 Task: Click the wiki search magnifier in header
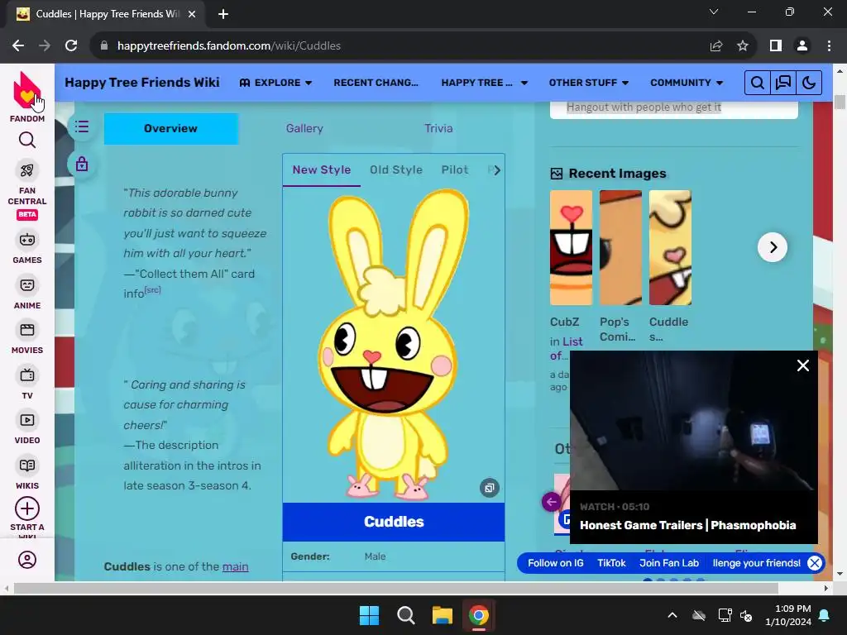tap(758, 83)
